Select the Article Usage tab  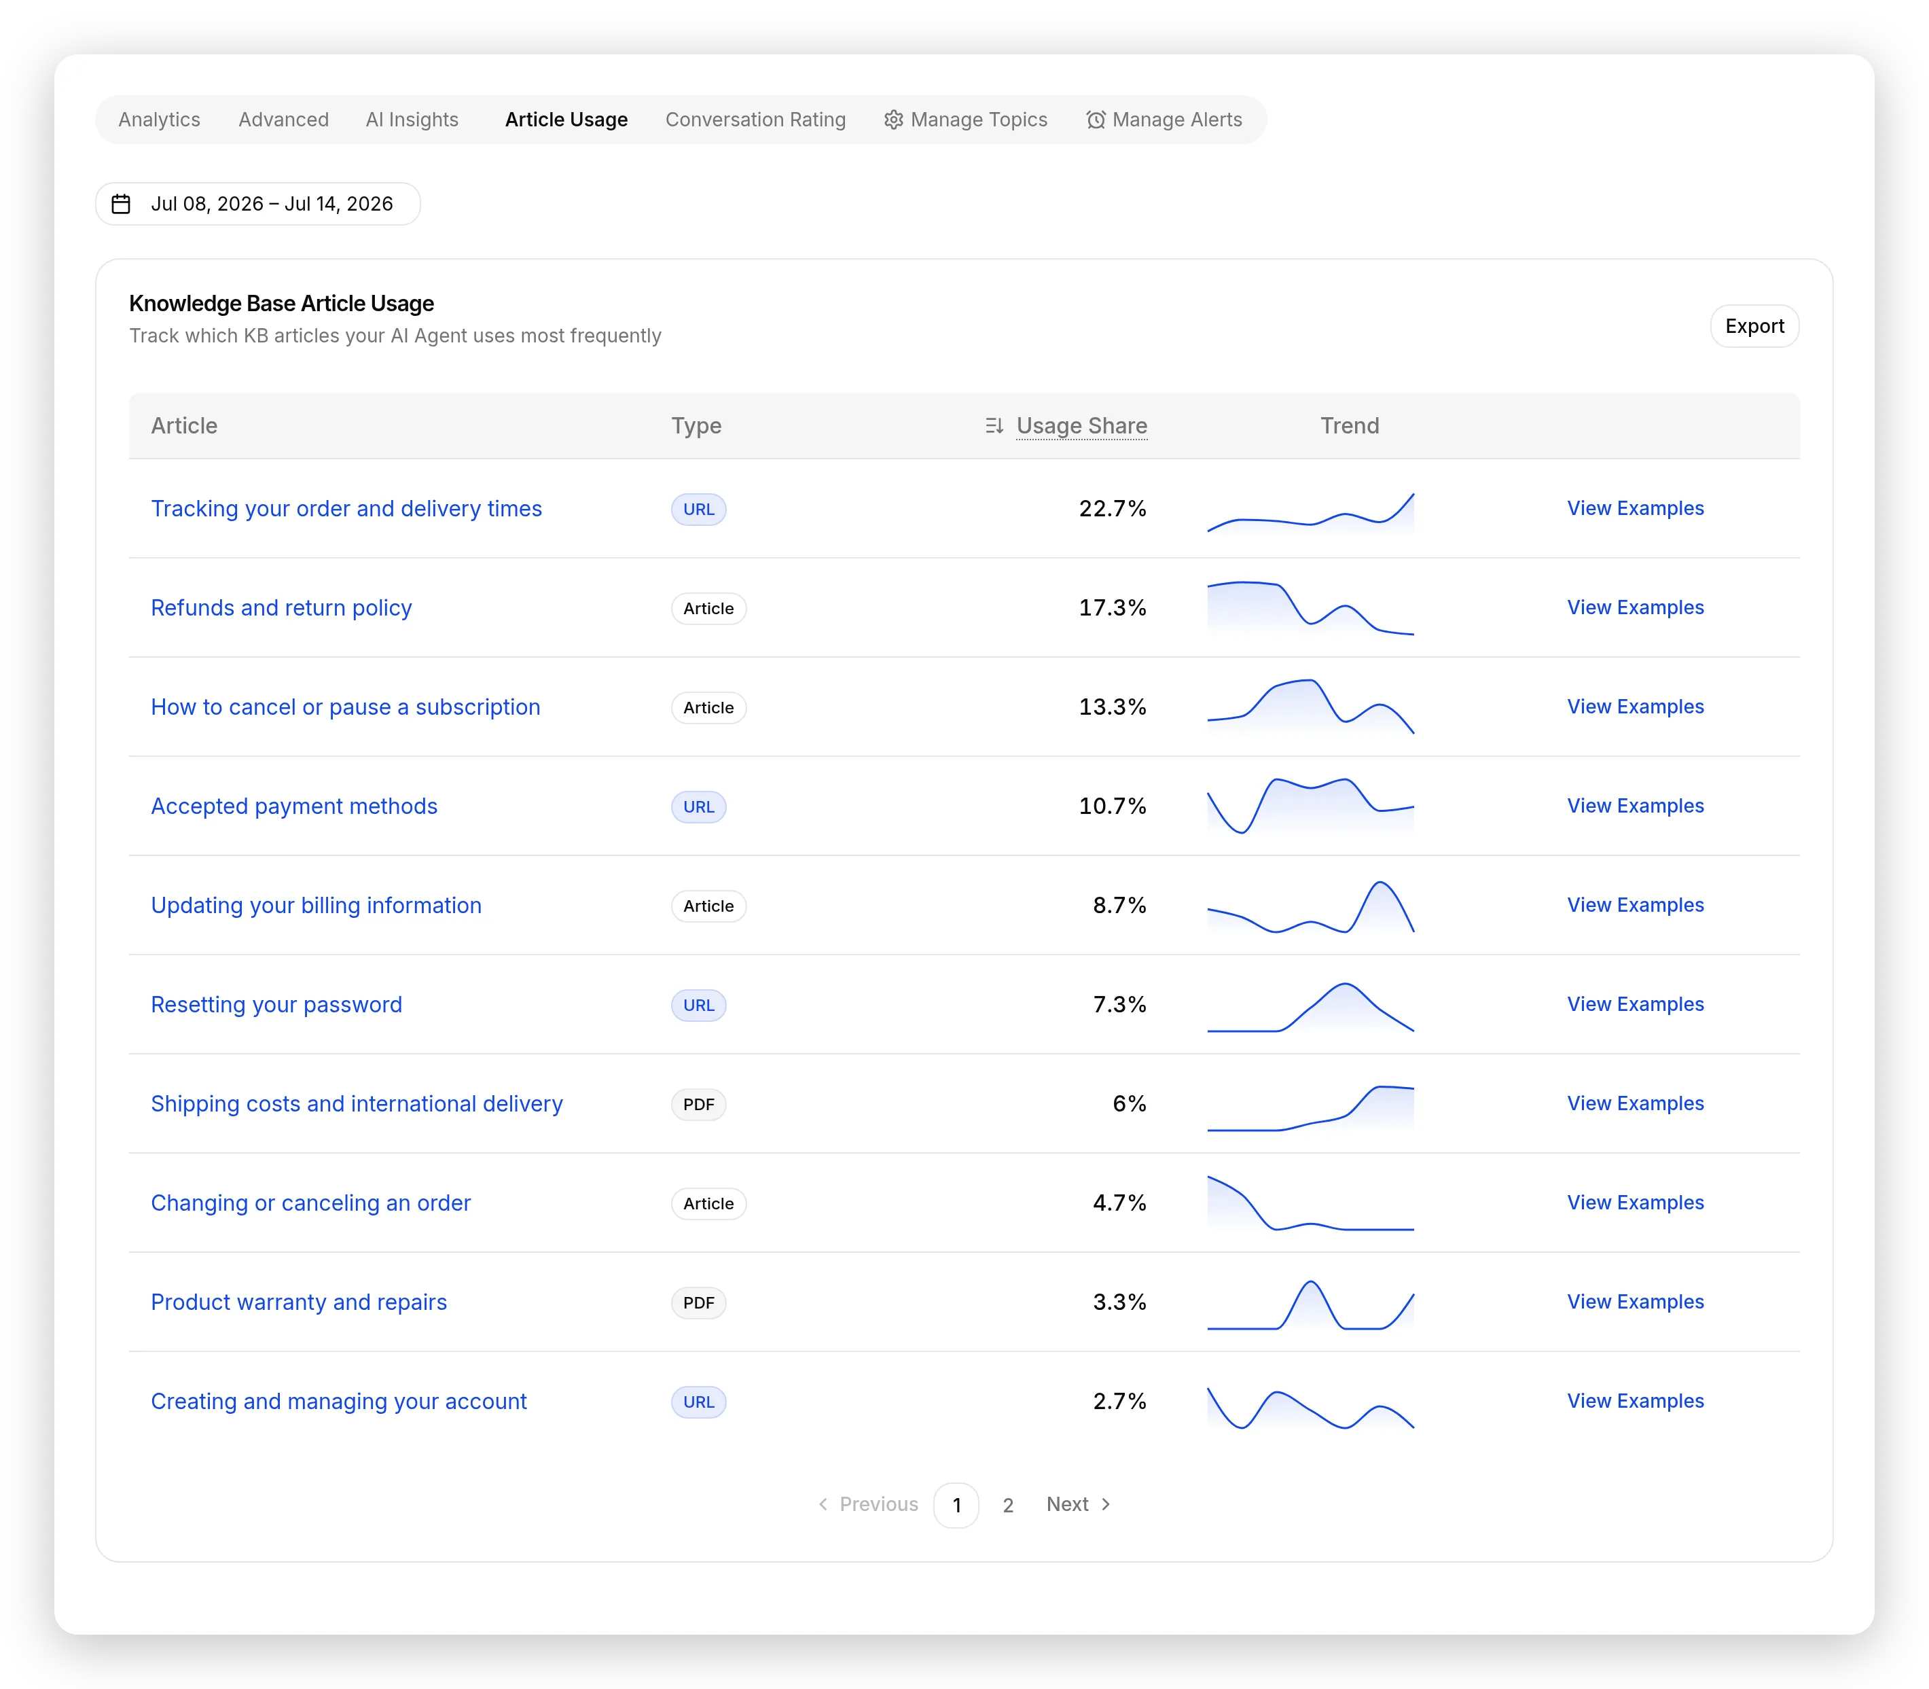tap(566, 120)
